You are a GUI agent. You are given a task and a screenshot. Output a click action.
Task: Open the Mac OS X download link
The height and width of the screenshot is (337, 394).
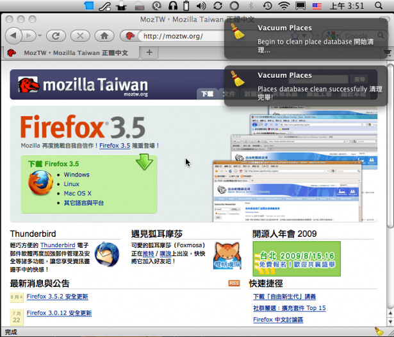click(78, 193)
